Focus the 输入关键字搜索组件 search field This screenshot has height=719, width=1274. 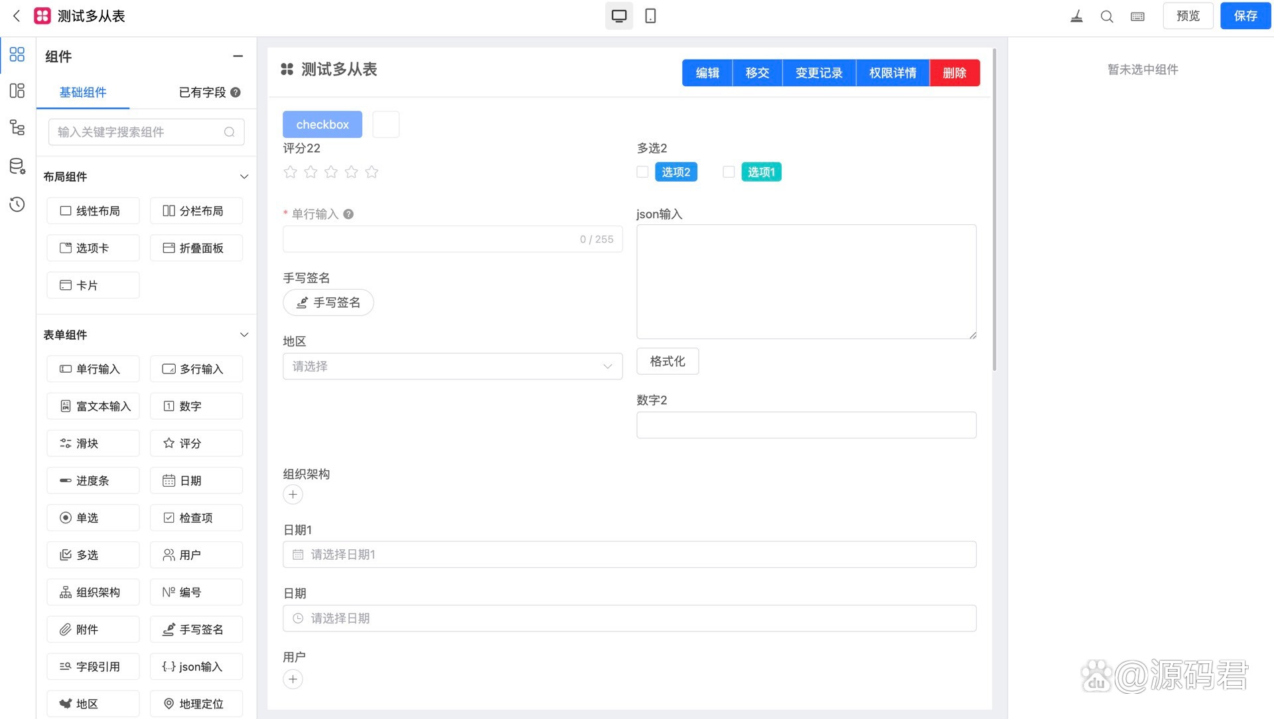[x=147, y=132]
